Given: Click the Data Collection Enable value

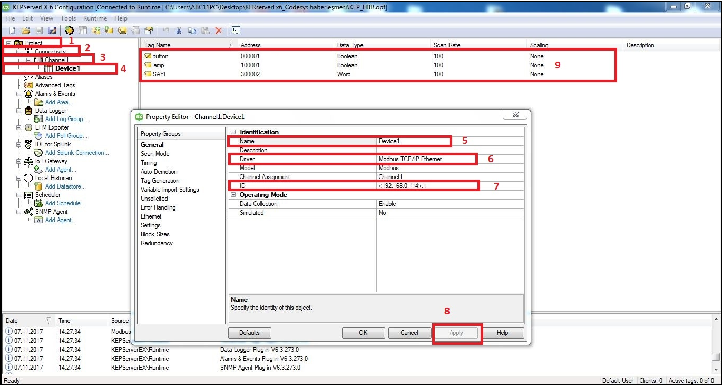Looking at the screenshot, I should tap(451, 204).
